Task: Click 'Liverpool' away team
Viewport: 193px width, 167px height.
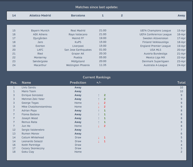Action: click(78, 46)
